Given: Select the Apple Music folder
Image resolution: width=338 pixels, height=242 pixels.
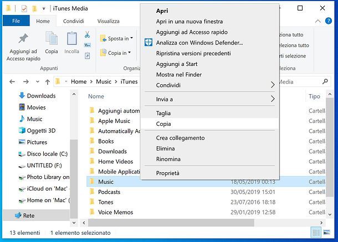Looking at the screenshot, I should coord(114,121).
